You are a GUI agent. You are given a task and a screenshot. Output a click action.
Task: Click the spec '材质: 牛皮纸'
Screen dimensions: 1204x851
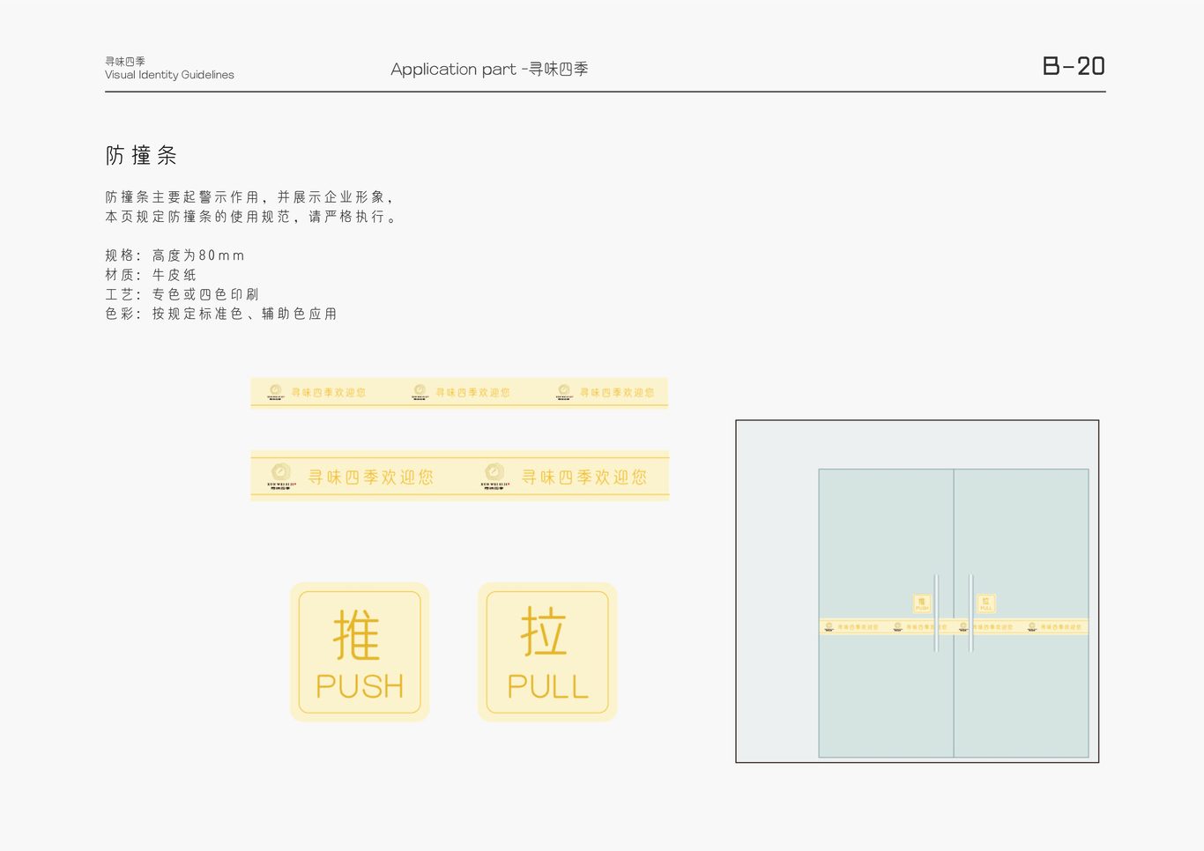click(151, 275)
